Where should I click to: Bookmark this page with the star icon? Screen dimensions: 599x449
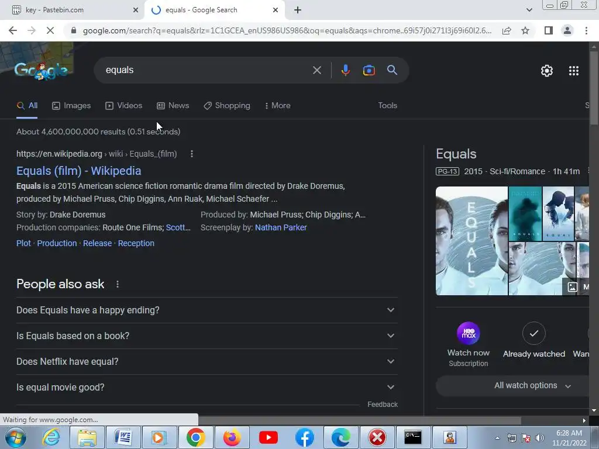pyautogui.click(x=525, y=30)
